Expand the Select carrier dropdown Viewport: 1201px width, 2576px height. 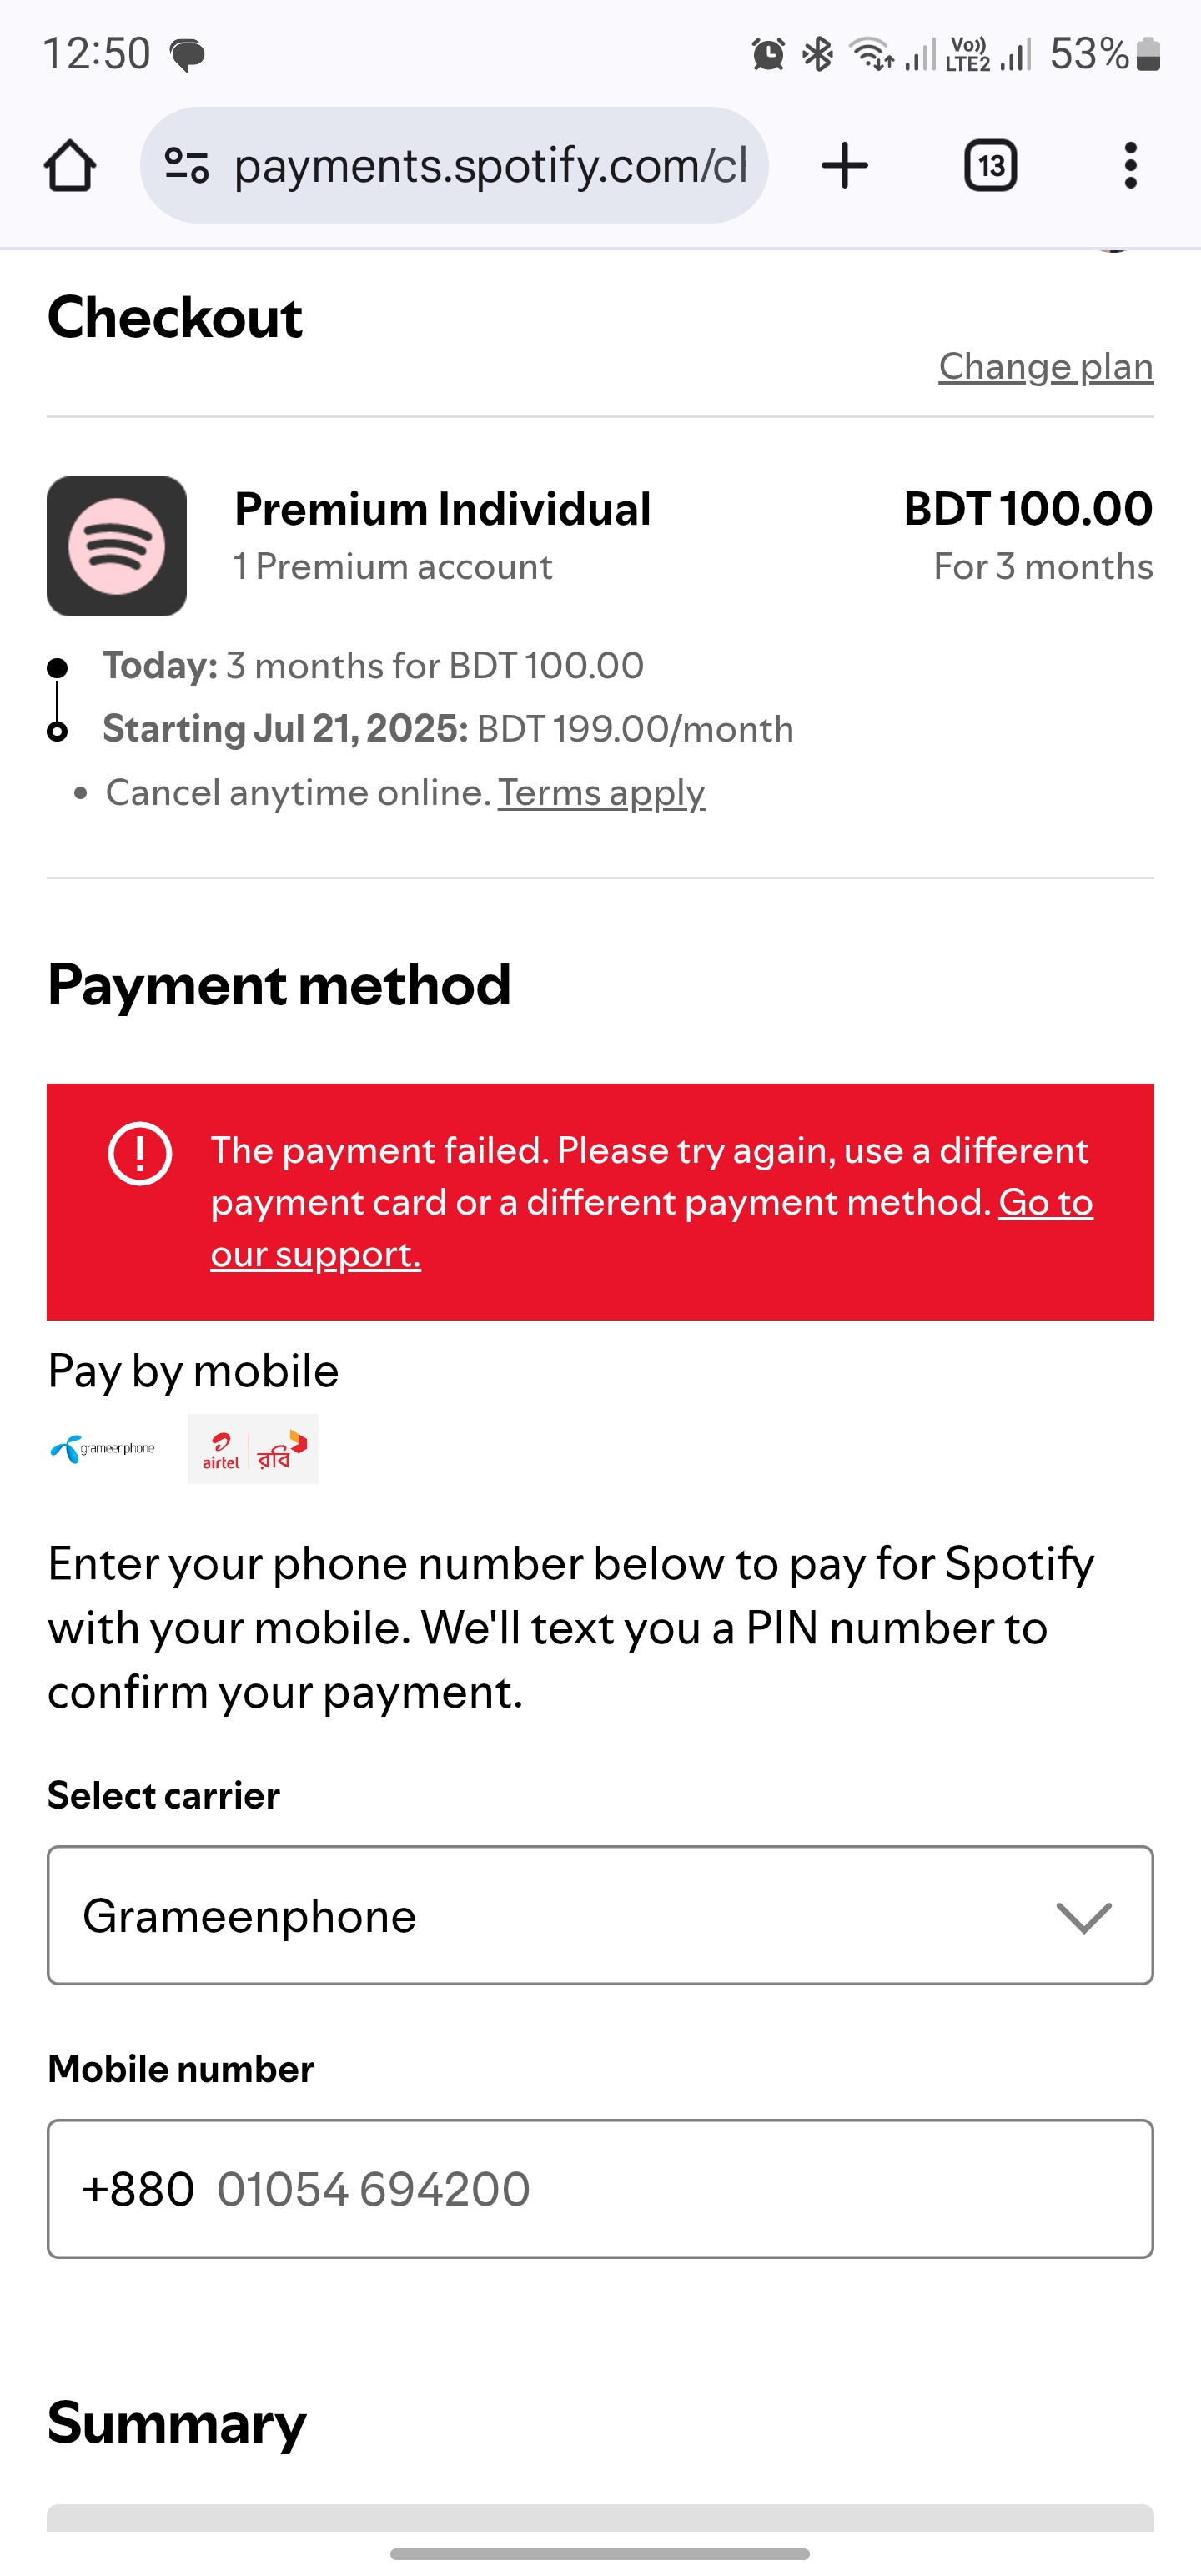(600, 1915)
